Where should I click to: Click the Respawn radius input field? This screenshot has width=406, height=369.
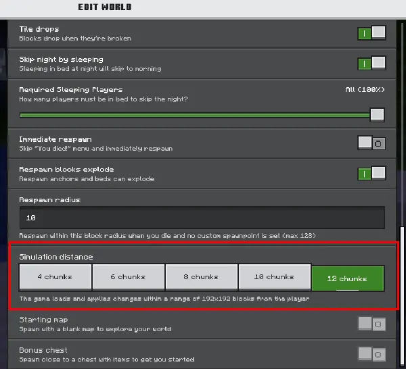coord(202,218)
